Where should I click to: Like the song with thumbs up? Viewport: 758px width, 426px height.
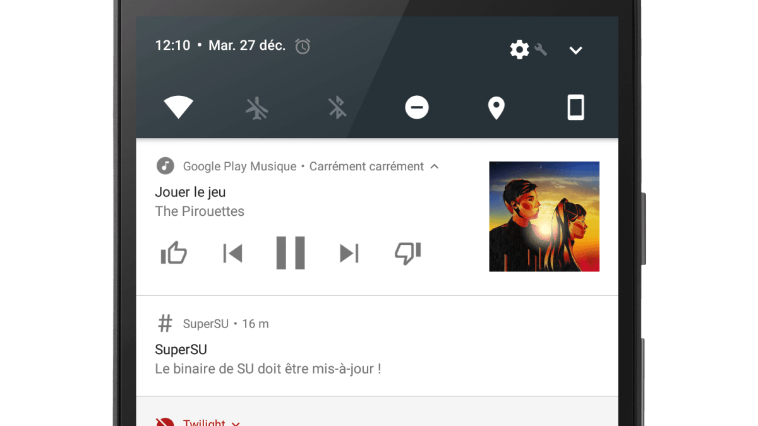coord(174,253)
